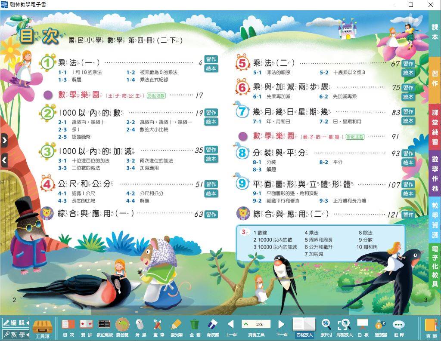Switch to the 數學作卷 side tab
This screenshot has width=441, height=341.
pos(435,174)
